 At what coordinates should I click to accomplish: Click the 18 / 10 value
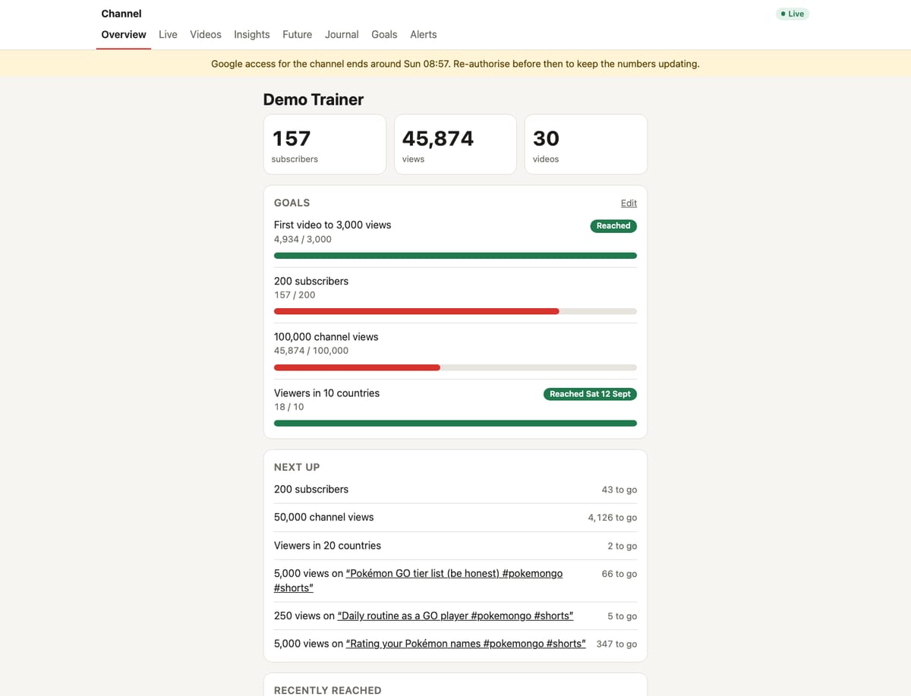289,407
